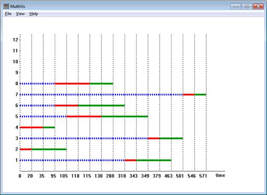
Task: Click the time axis value 349
Action: (x=145, y=176)
